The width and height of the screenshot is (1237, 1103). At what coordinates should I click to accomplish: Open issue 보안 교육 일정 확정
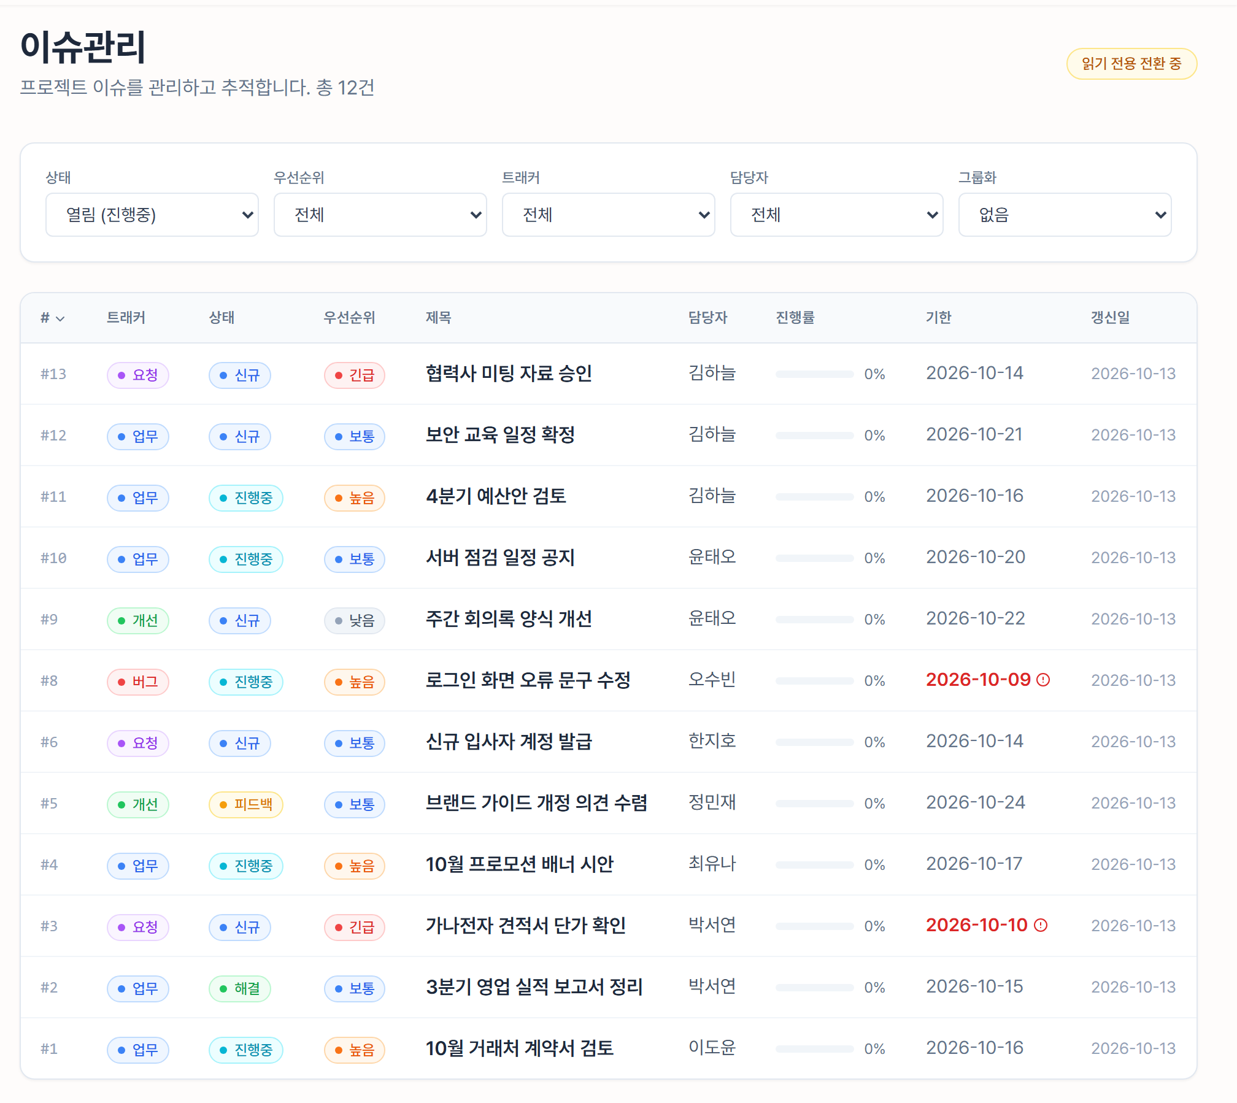pos(500,435)
